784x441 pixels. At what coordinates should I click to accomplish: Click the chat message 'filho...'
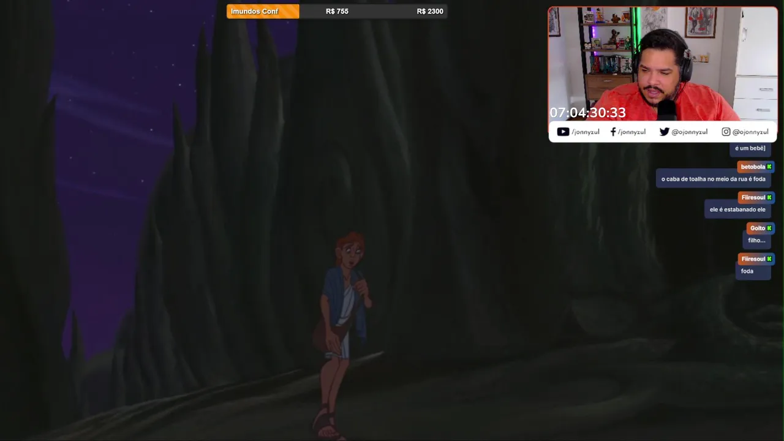pyautogui.click(x=756, y=240)
